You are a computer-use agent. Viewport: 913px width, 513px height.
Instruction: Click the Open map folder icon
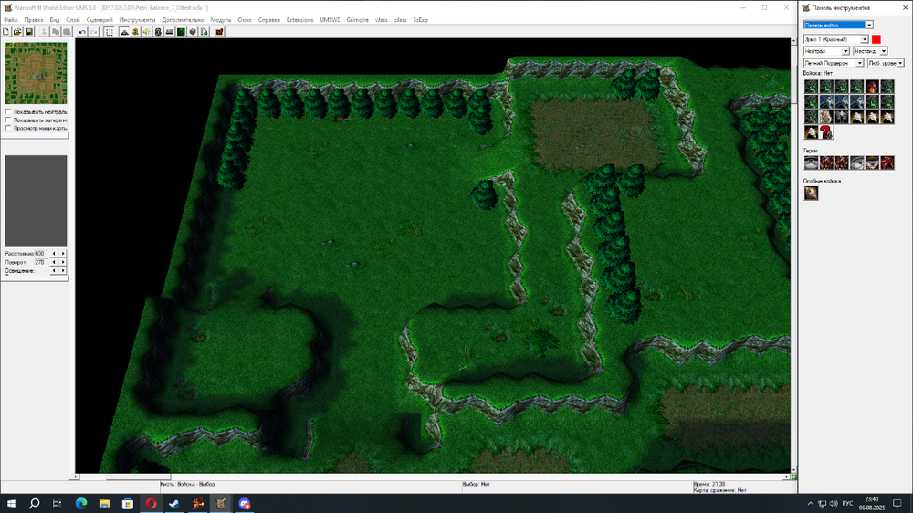tap(17, 32)
